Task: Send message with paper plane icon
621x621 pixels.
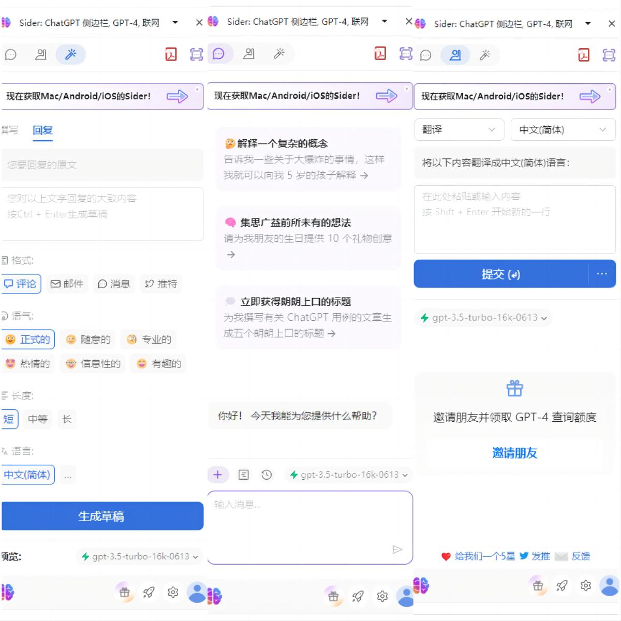Action: (397, 550)
